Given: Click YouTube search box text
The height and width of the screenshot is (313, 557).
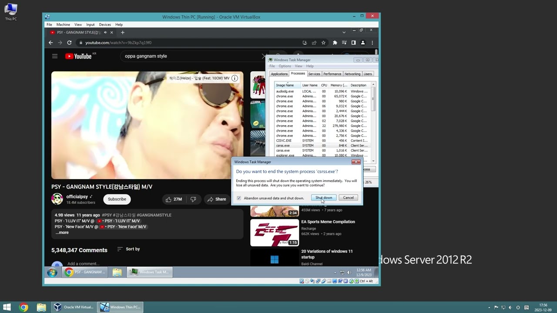Looking at the screenshot, I should pyautogui.click(x=146, y=56).
